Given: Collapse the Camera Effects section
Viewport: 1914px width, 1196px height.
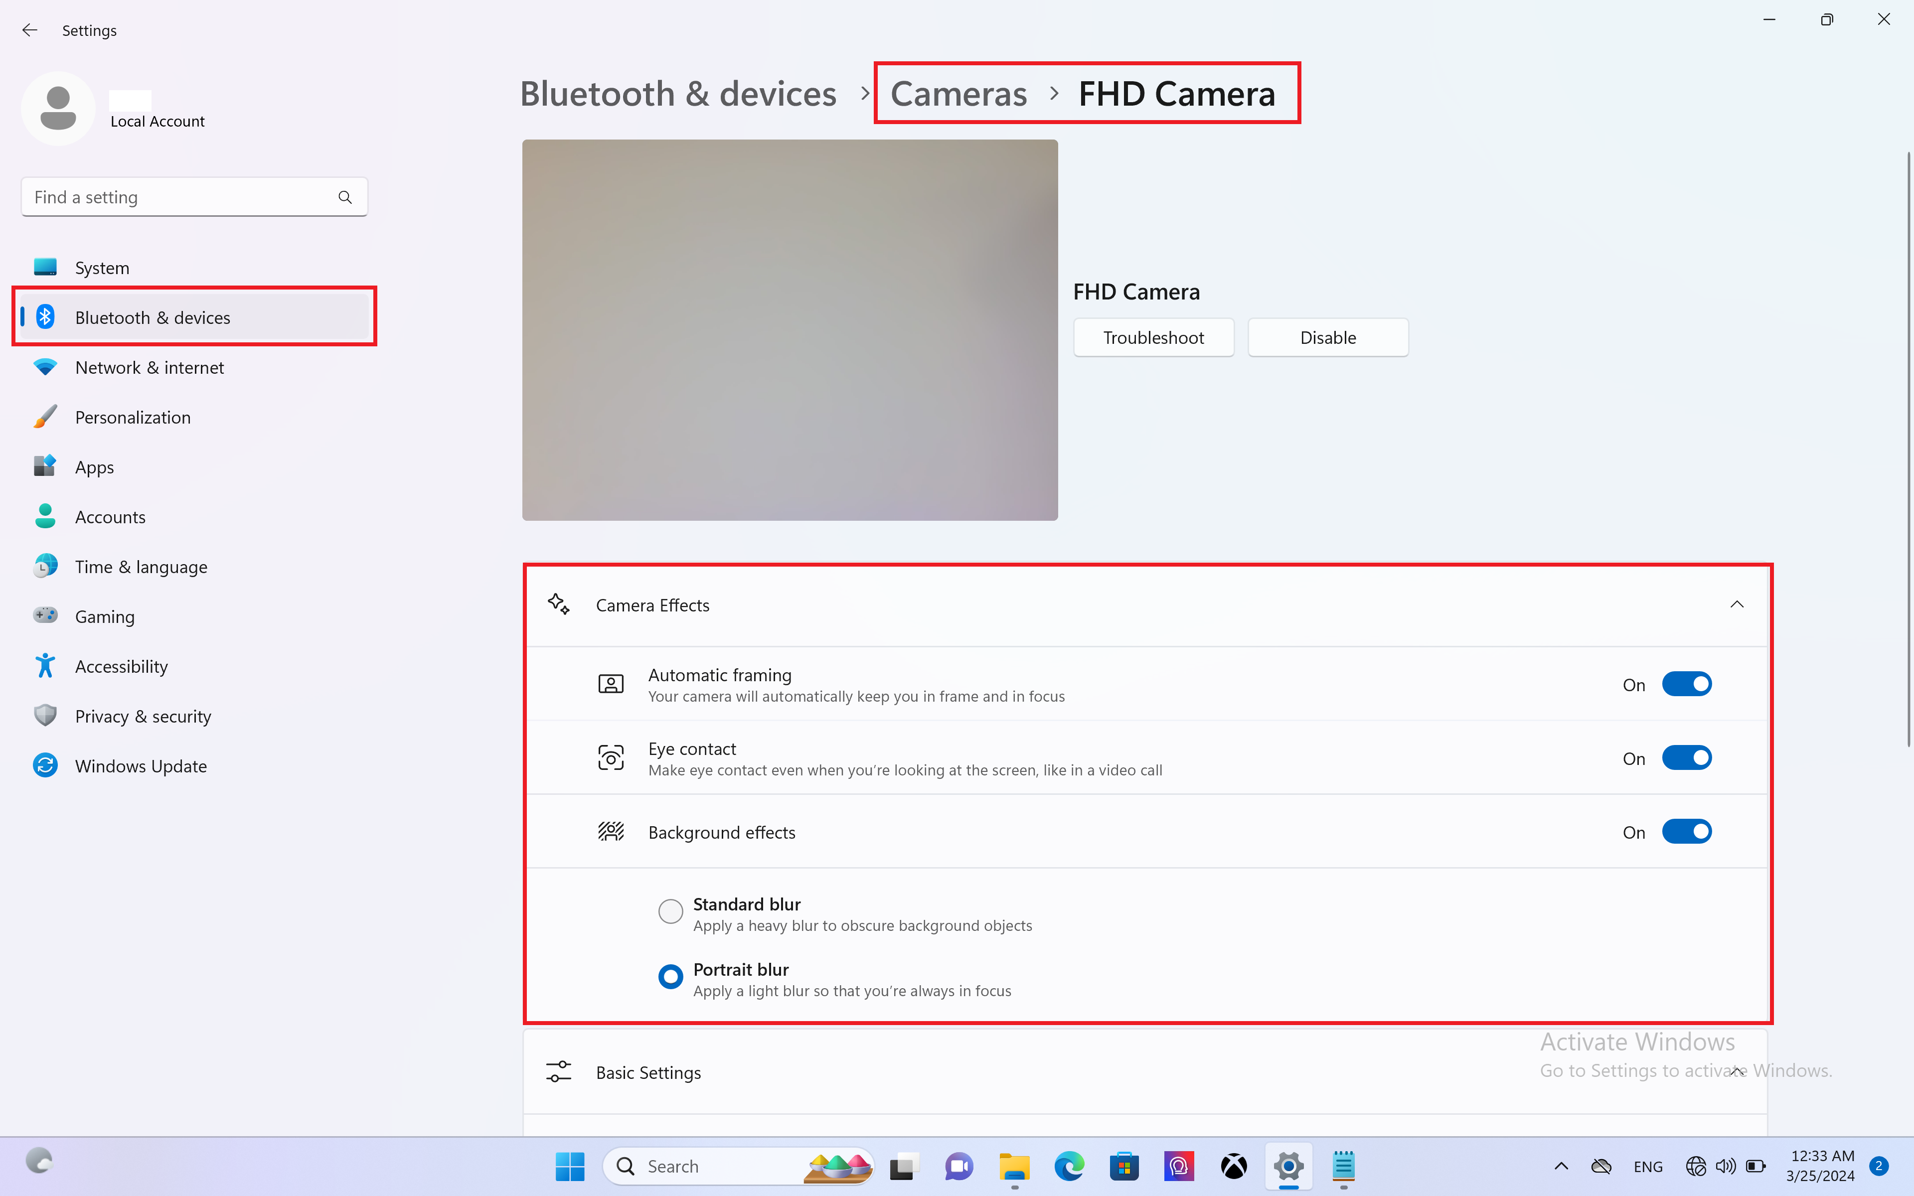Looking at the screenshot, I should [1736, 604].
